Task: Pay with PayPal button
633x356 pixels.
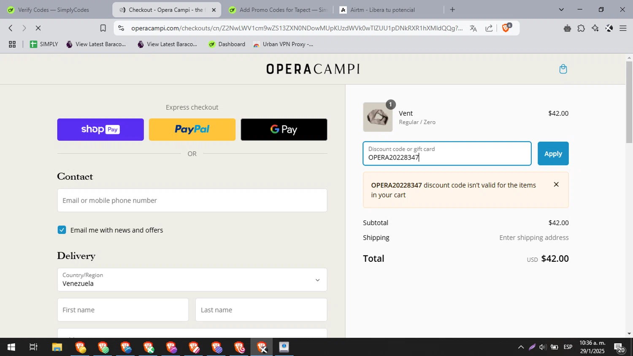Action: coord(192,130)
